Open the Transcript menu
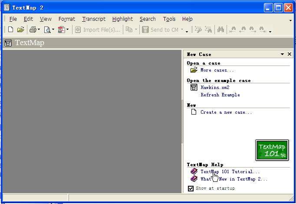The height and width of the screenshot is (204, 296). (94, 19)
